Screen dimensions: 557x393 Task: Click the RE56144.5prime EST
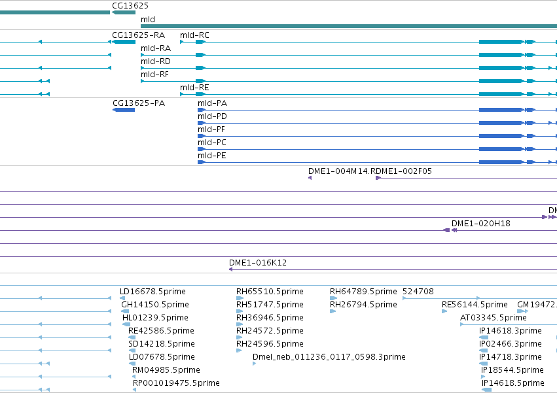click(444, 311)
